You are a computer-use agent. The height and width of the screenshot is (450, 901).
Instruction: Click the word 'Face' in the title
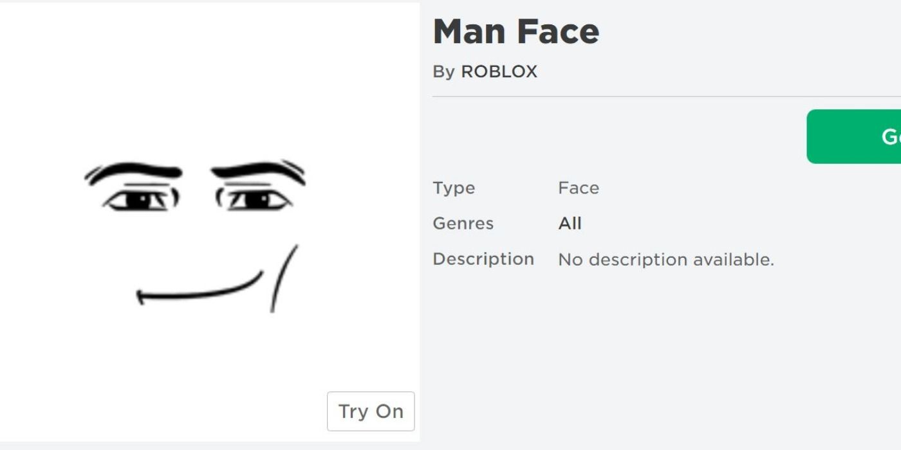pyautogui.click(x=559, y=32)
